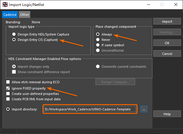The image size is (183, 134).
Task: Click the Allegro app icon in title bar
Action: (x=4, y=5)
